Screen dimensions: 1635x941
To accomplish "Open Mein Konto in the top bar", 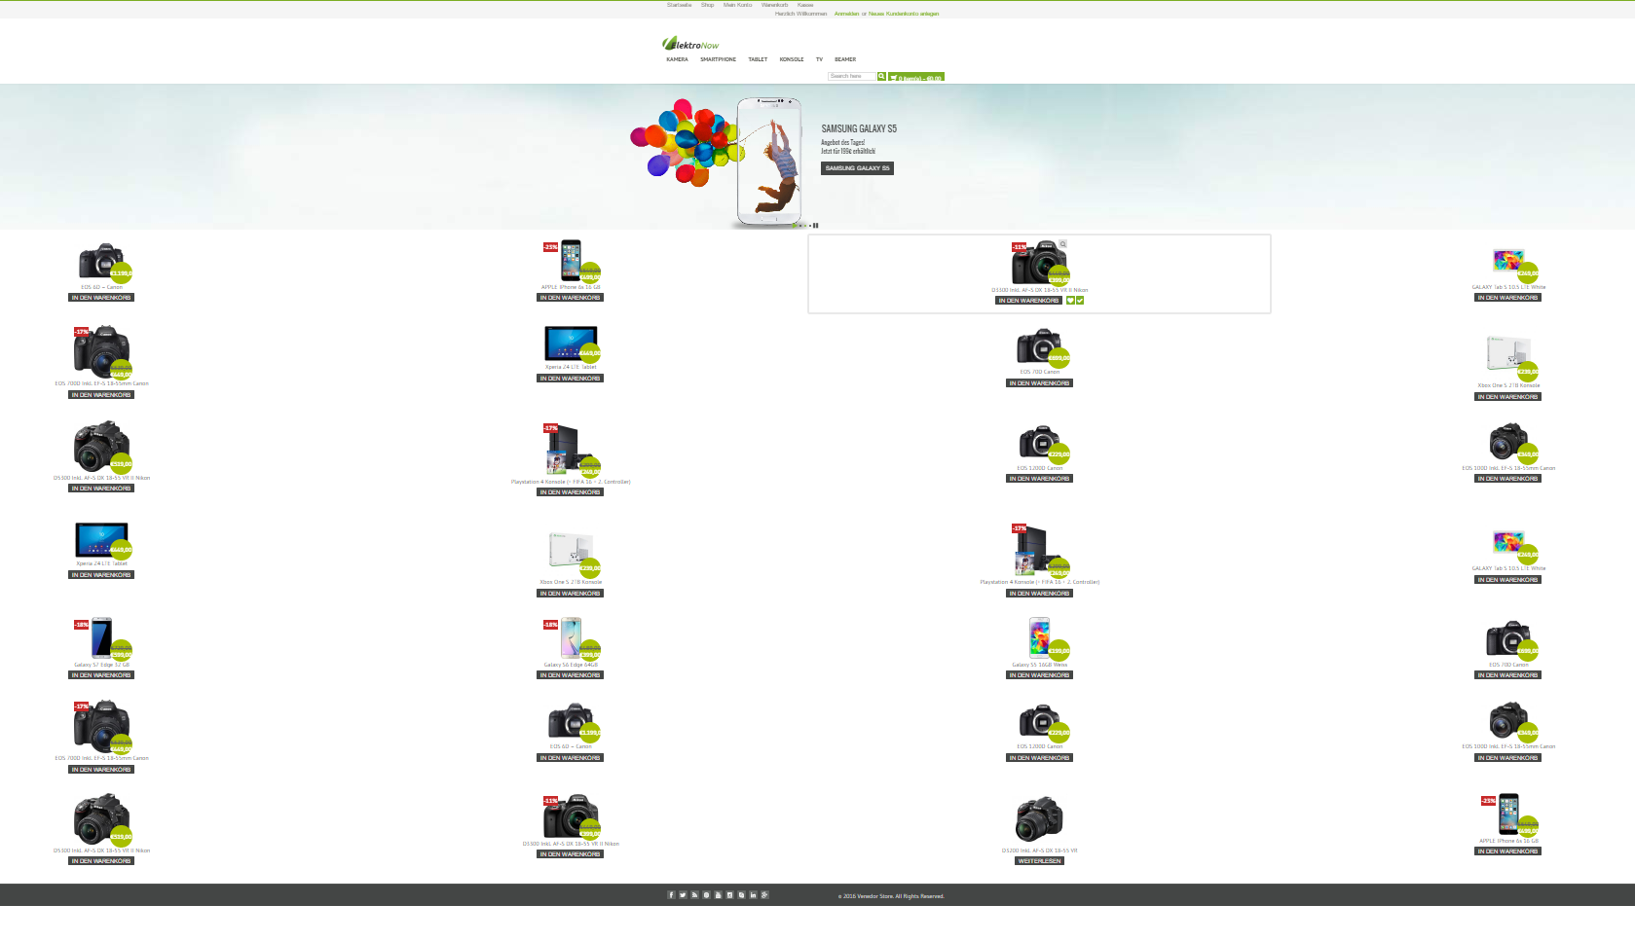I will click(737, 5).
